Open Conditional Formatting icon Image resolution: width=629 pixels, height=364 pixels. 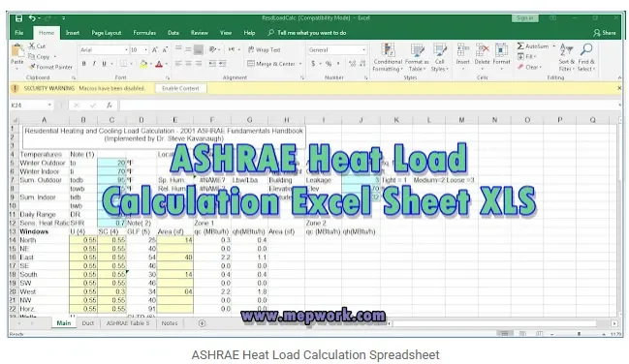click(x=388, y=50)
